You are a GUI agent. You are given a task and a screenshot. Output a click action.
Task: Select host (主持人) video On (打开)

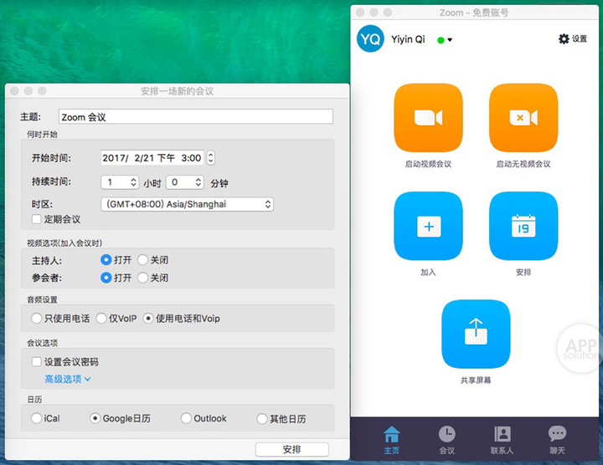106,260
